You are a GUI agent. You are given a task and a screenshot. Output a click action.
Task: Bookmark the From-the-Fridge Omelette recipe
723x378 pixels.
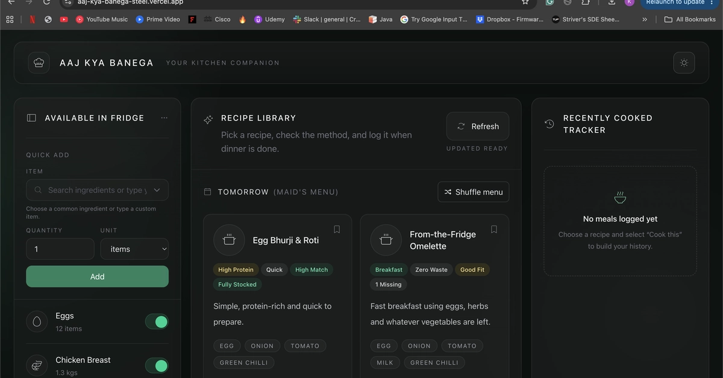coord(494,229)
